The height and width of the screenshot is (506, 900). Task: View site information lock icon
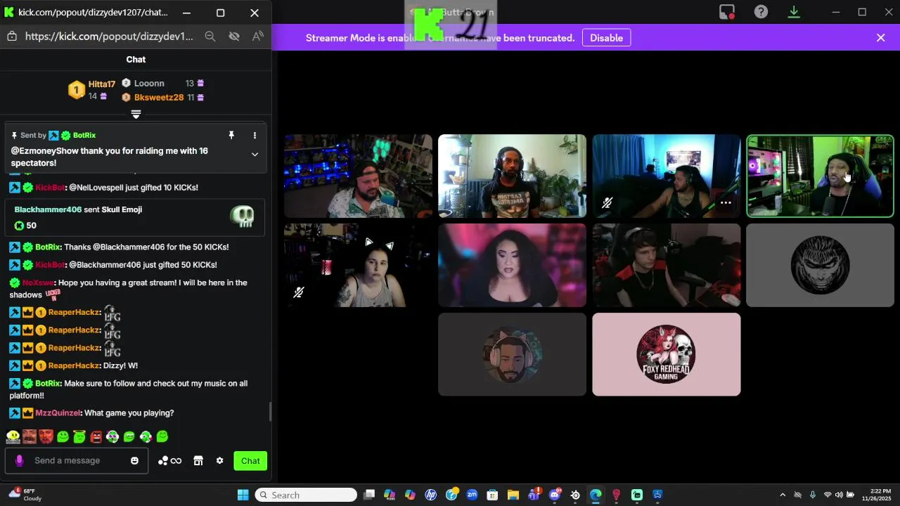[x=12, y=37]
